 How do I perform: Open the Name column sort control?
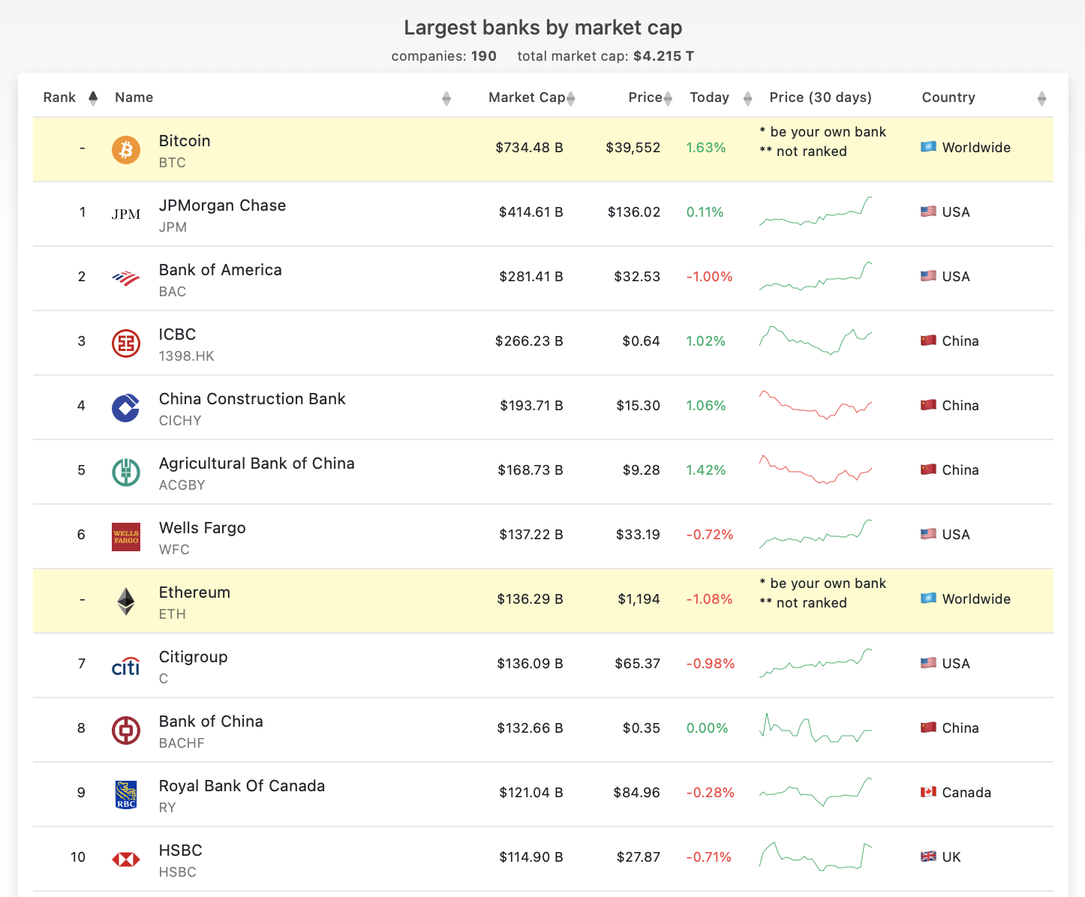tap(446, 97)
